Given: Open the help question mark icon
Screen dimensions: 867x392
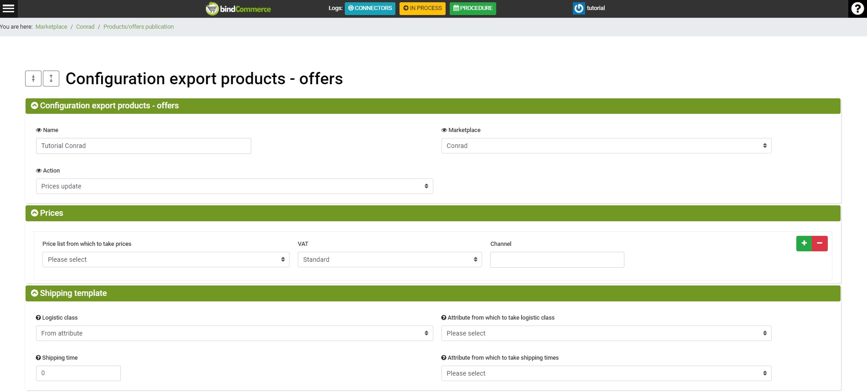Looking at the screenshot, I should click(x=857, y=9).
